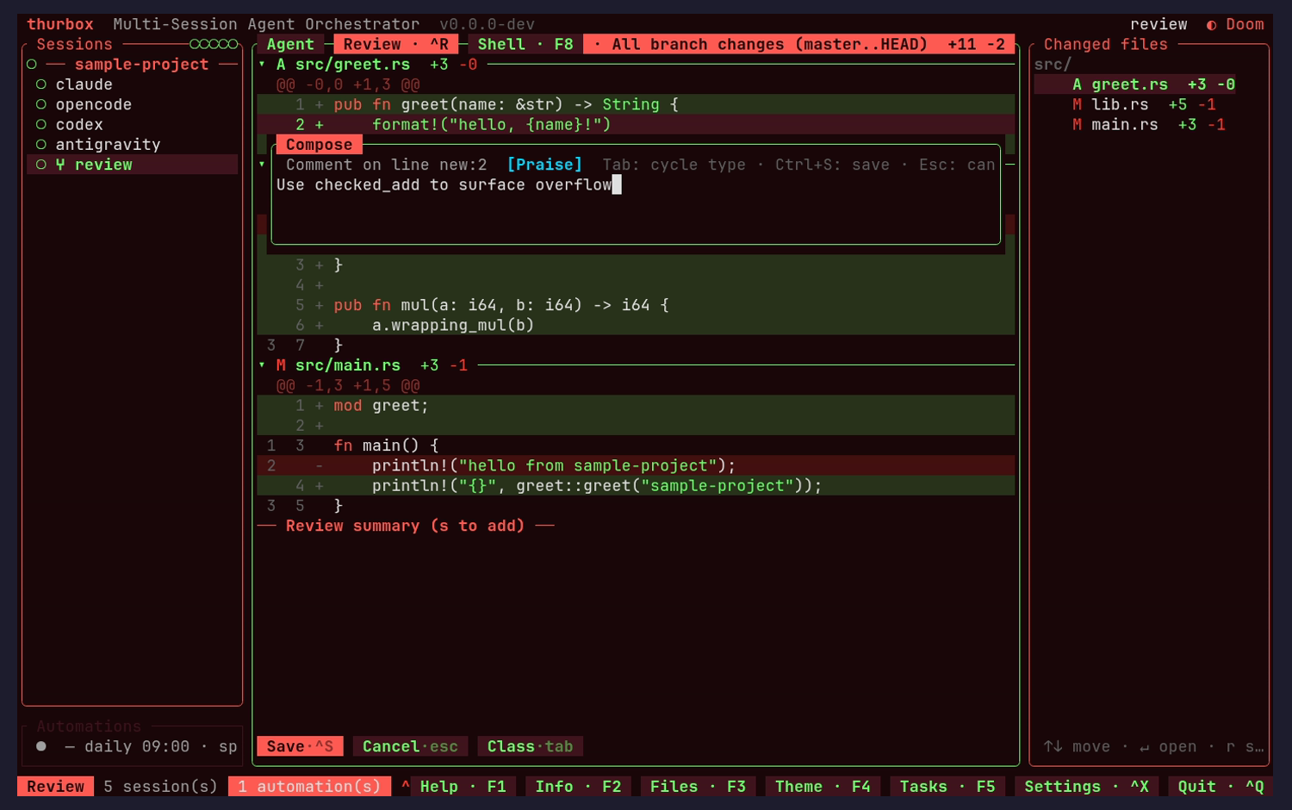Click the status circle beside opencode session
Screen dimensions: 1292x810
pos(40,104)
